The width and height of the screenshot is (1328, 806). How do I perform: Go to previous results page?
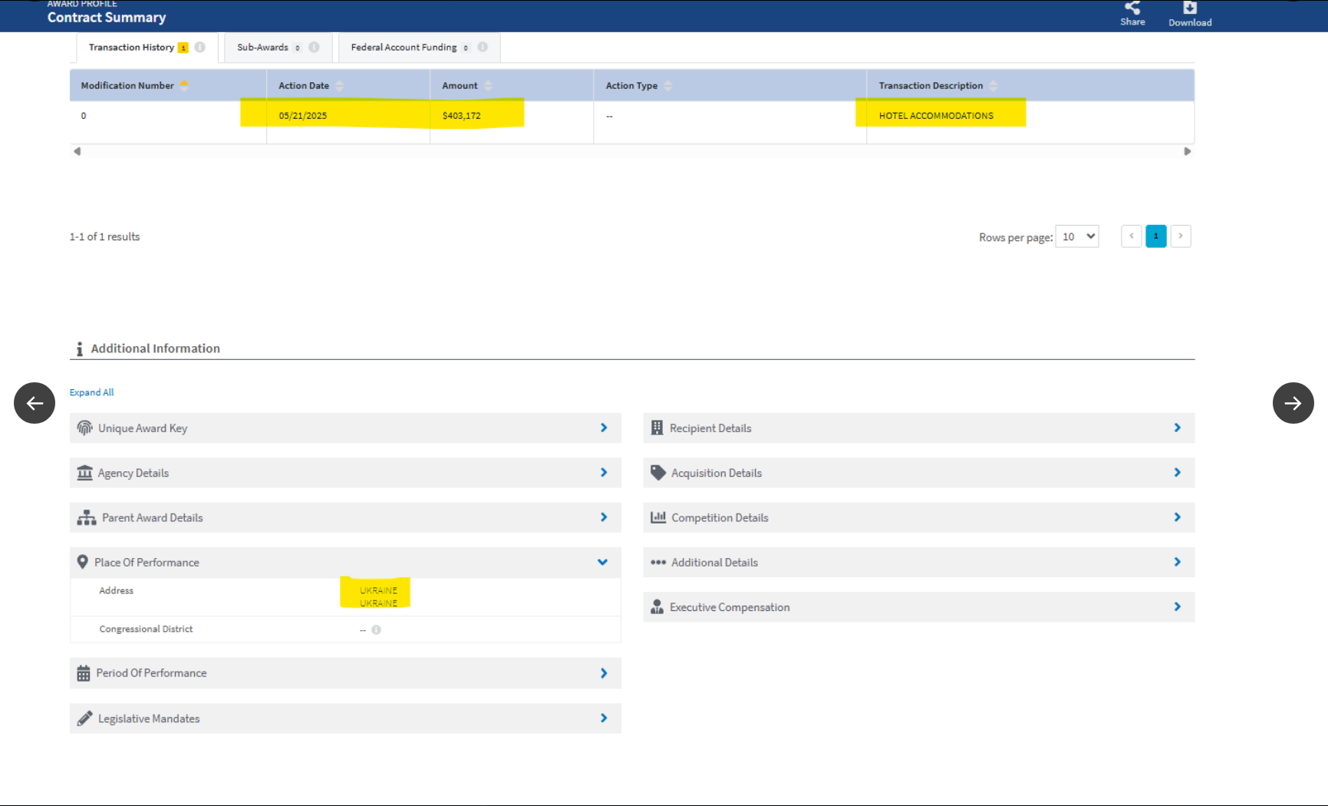click(1132, 236)
